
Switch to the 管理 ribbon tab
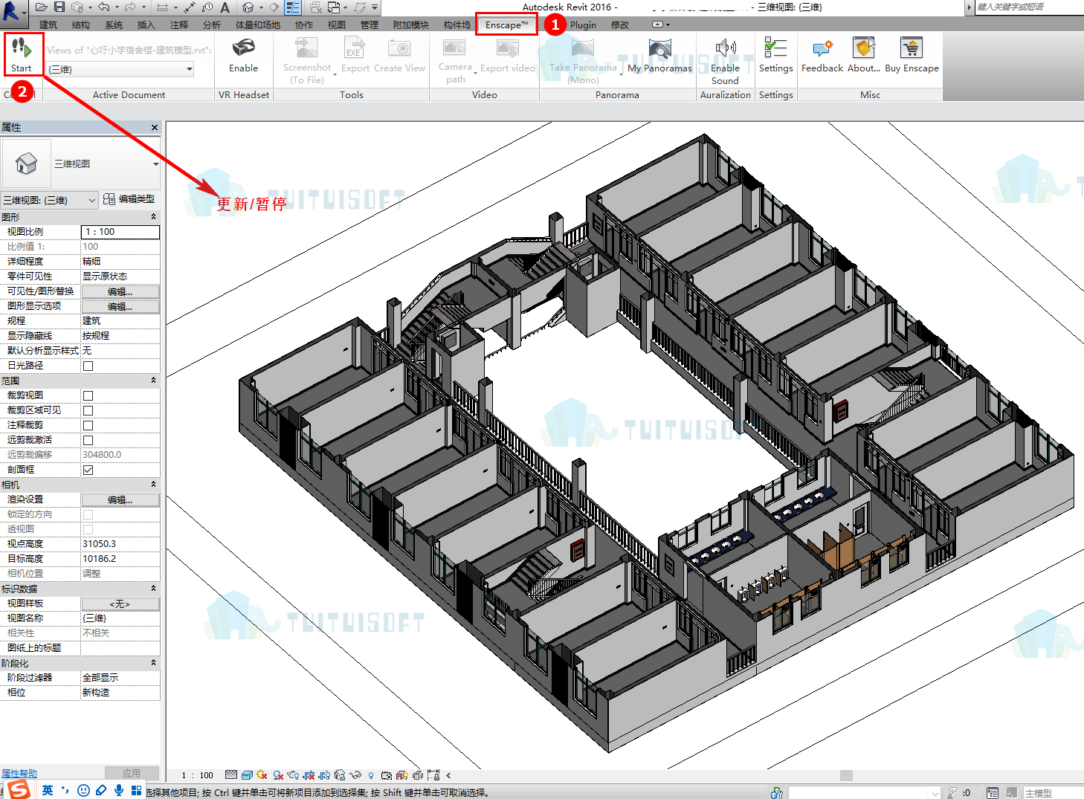pyautogui.click(x=370, y=25)
